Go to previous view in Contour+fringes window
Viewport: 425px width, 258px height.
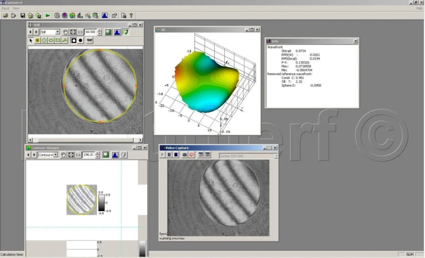tap(28, 155)
